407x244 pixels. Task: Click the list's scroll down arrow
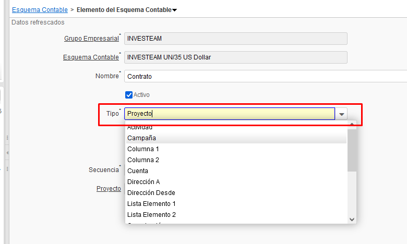click(352, 219)
